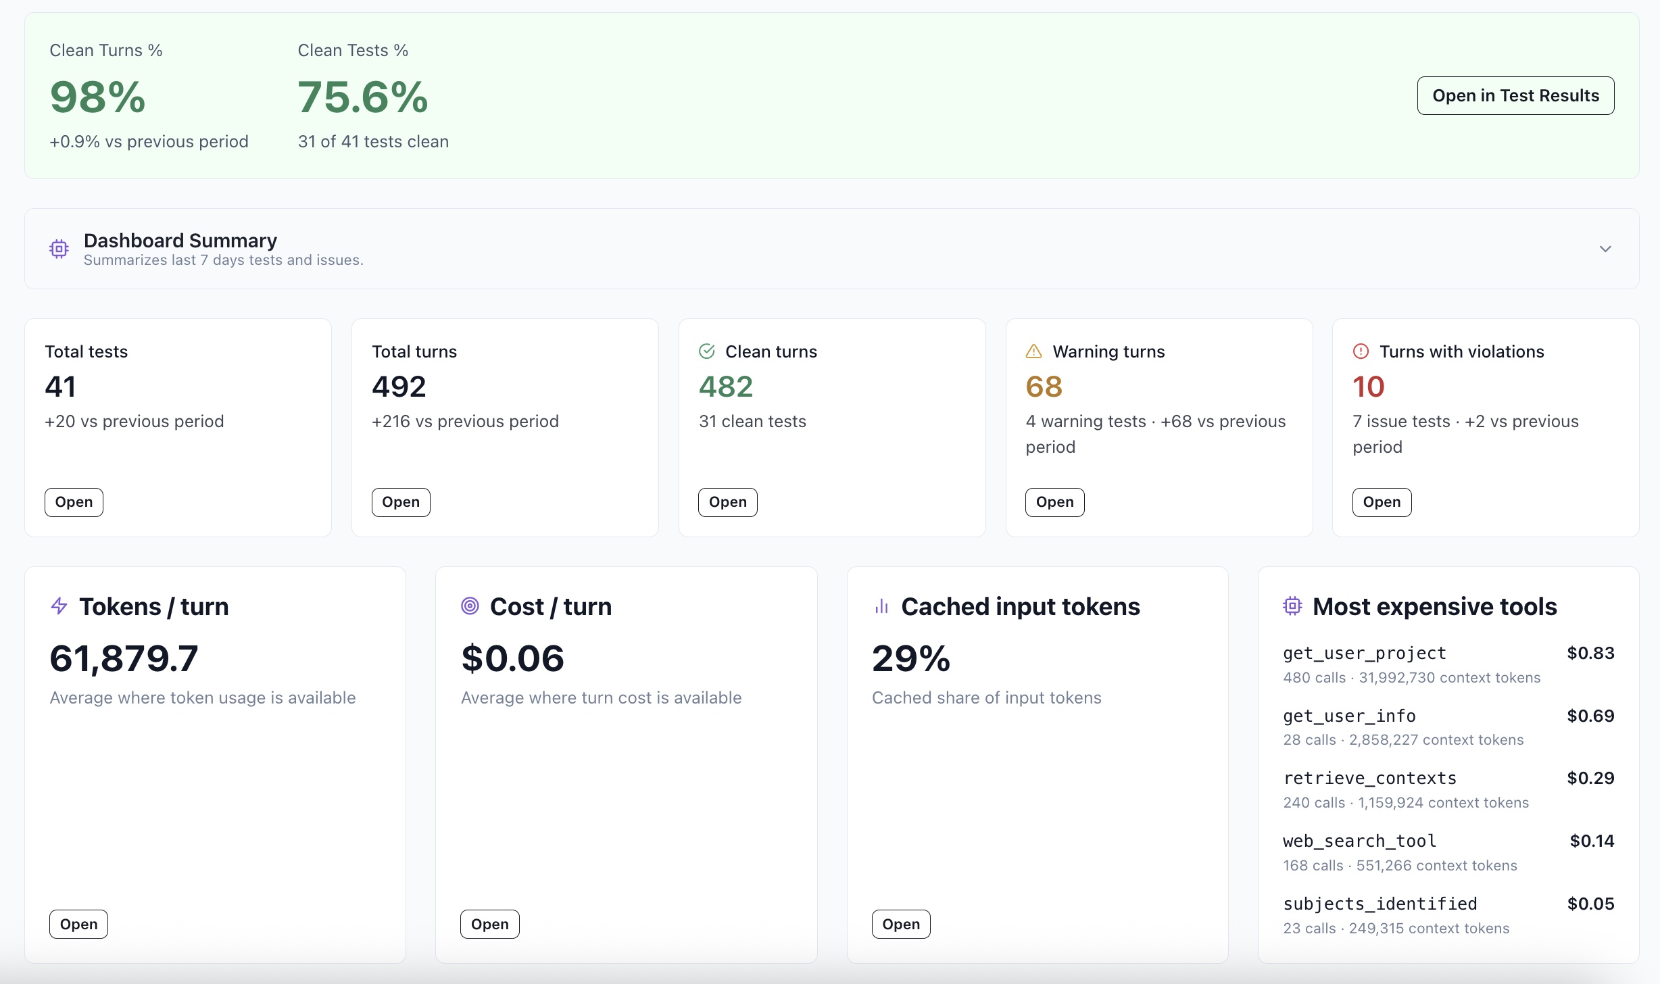Image resolution: width=1660 pixels, height=984 pixels.
Task: Click the $0.05 tool cost value
Action: pos(1590,904)
